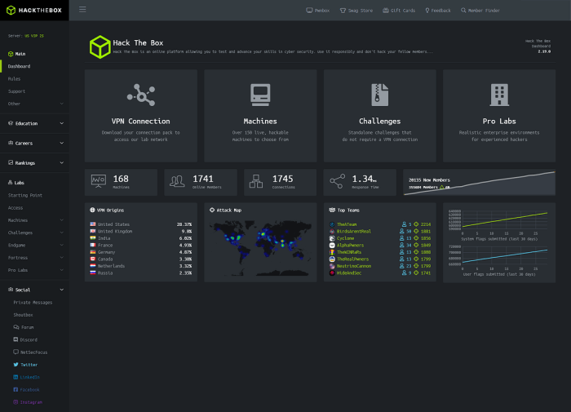Expand the Careers section
571x412 pixels.
click(x=34, y=143)
